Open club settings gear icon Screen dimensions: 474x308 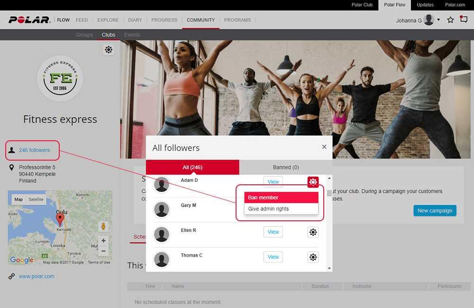tap(109, 50)
